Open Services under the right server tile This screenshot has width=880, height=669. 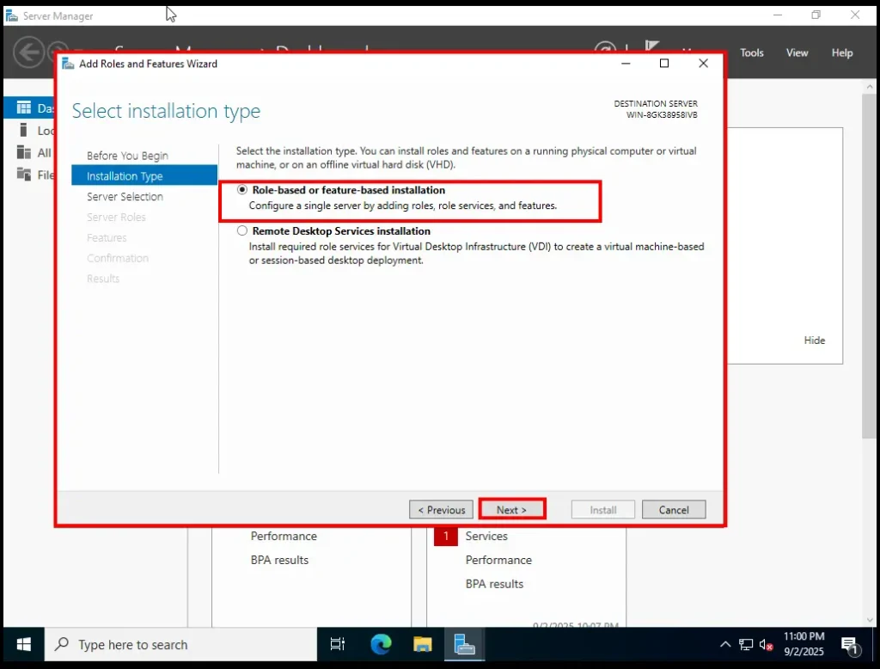(x=486, y=536)
